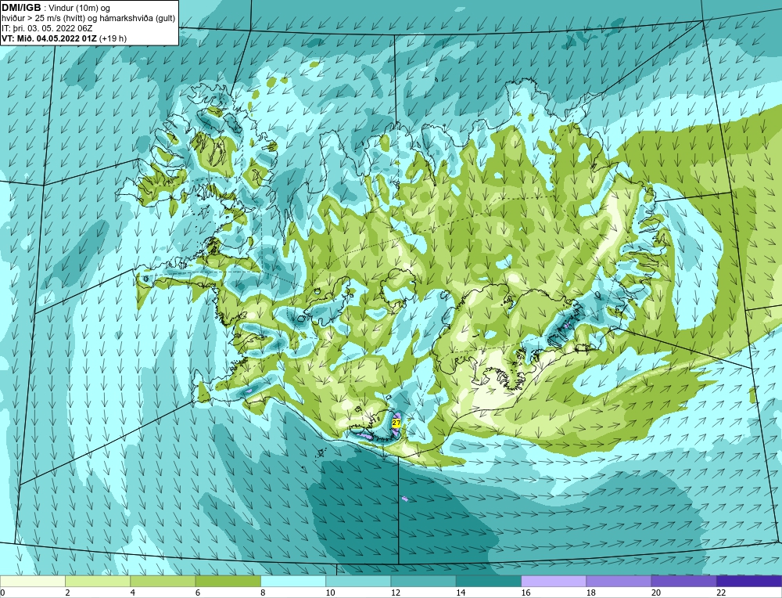Click the legend value 2

point(67,593)
